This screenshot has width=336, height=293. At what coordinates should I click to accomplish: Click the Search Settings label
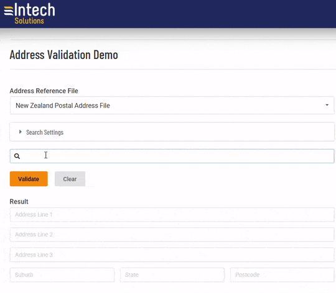[45, 132]
